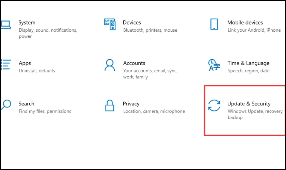Image resolution: width=286 pixels, height=170 pixels.
Task: Click the Privacy padlock icon
Action: [110, 105]
